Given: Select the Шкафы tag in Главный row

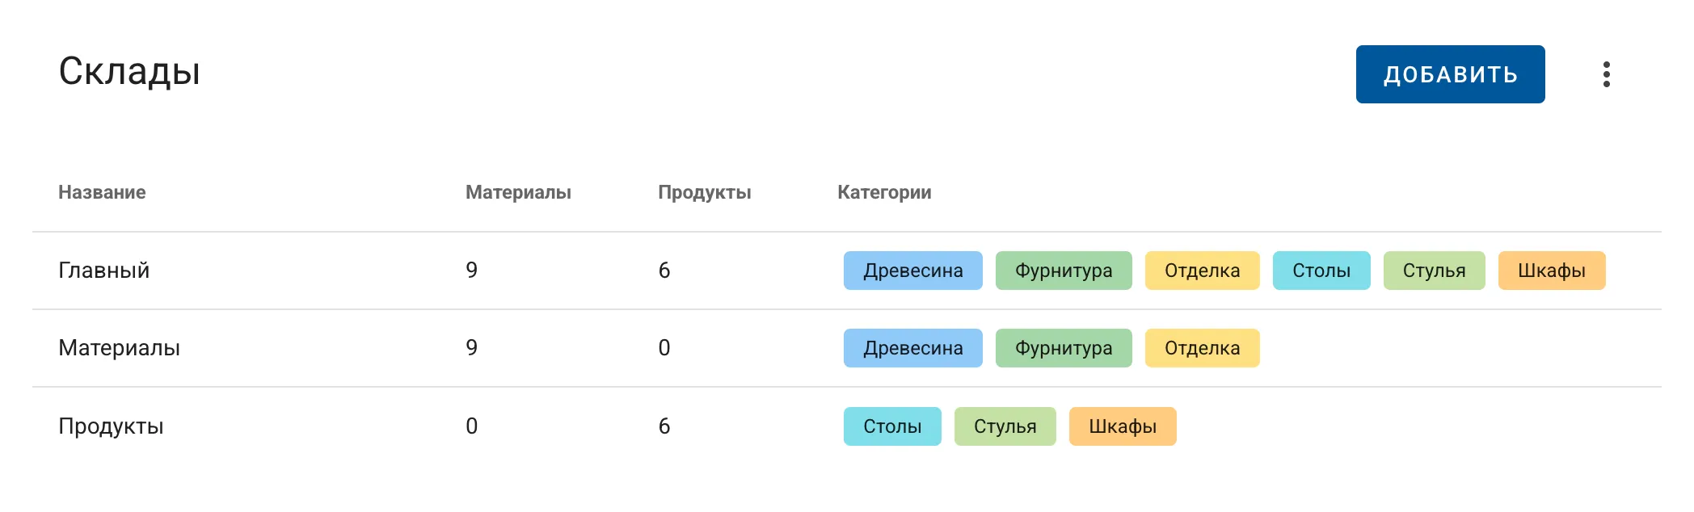Looking at the screenshot, I should (x=1553, y=271).
